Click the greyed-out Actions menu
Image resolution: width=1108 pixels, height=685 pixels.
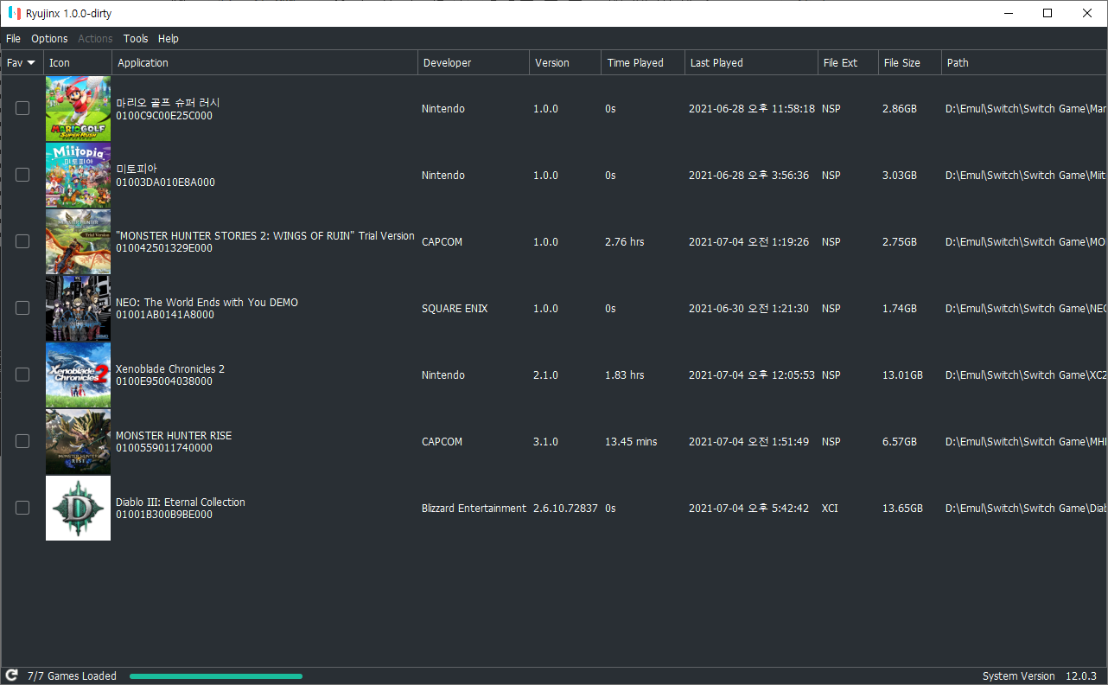(x=95, y=39)
